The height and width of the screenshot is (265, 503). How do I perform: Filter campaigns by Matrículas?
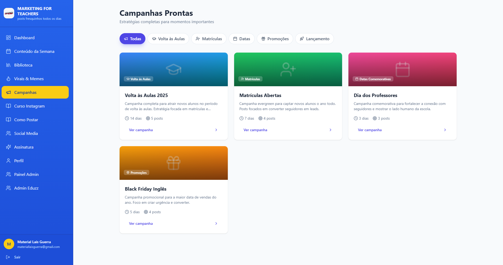[209, 39]
